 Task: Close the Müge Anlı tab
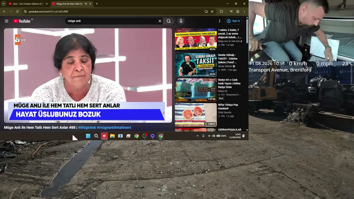click(90, 4)
